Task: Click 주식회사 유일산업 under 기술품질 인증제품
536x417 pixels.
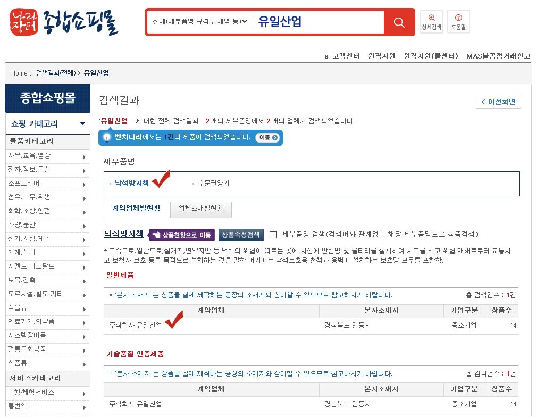Action: tap(136, 404)
